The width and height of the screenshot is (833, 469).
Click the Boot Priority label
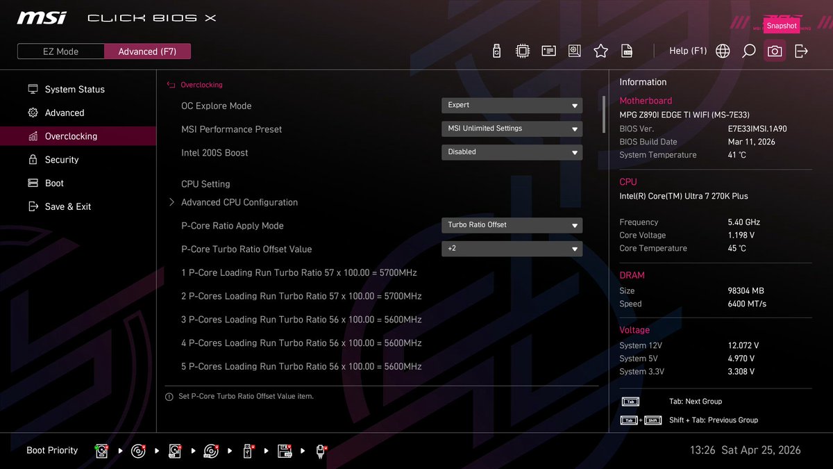(52, 450)
